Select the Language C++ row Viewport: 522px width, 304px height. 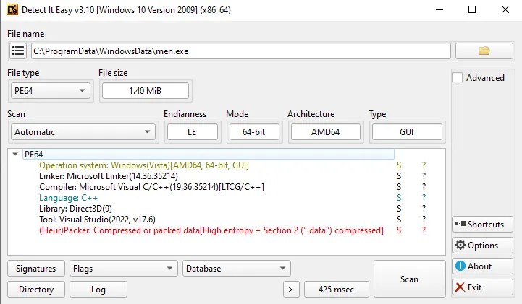coord(68,198)
